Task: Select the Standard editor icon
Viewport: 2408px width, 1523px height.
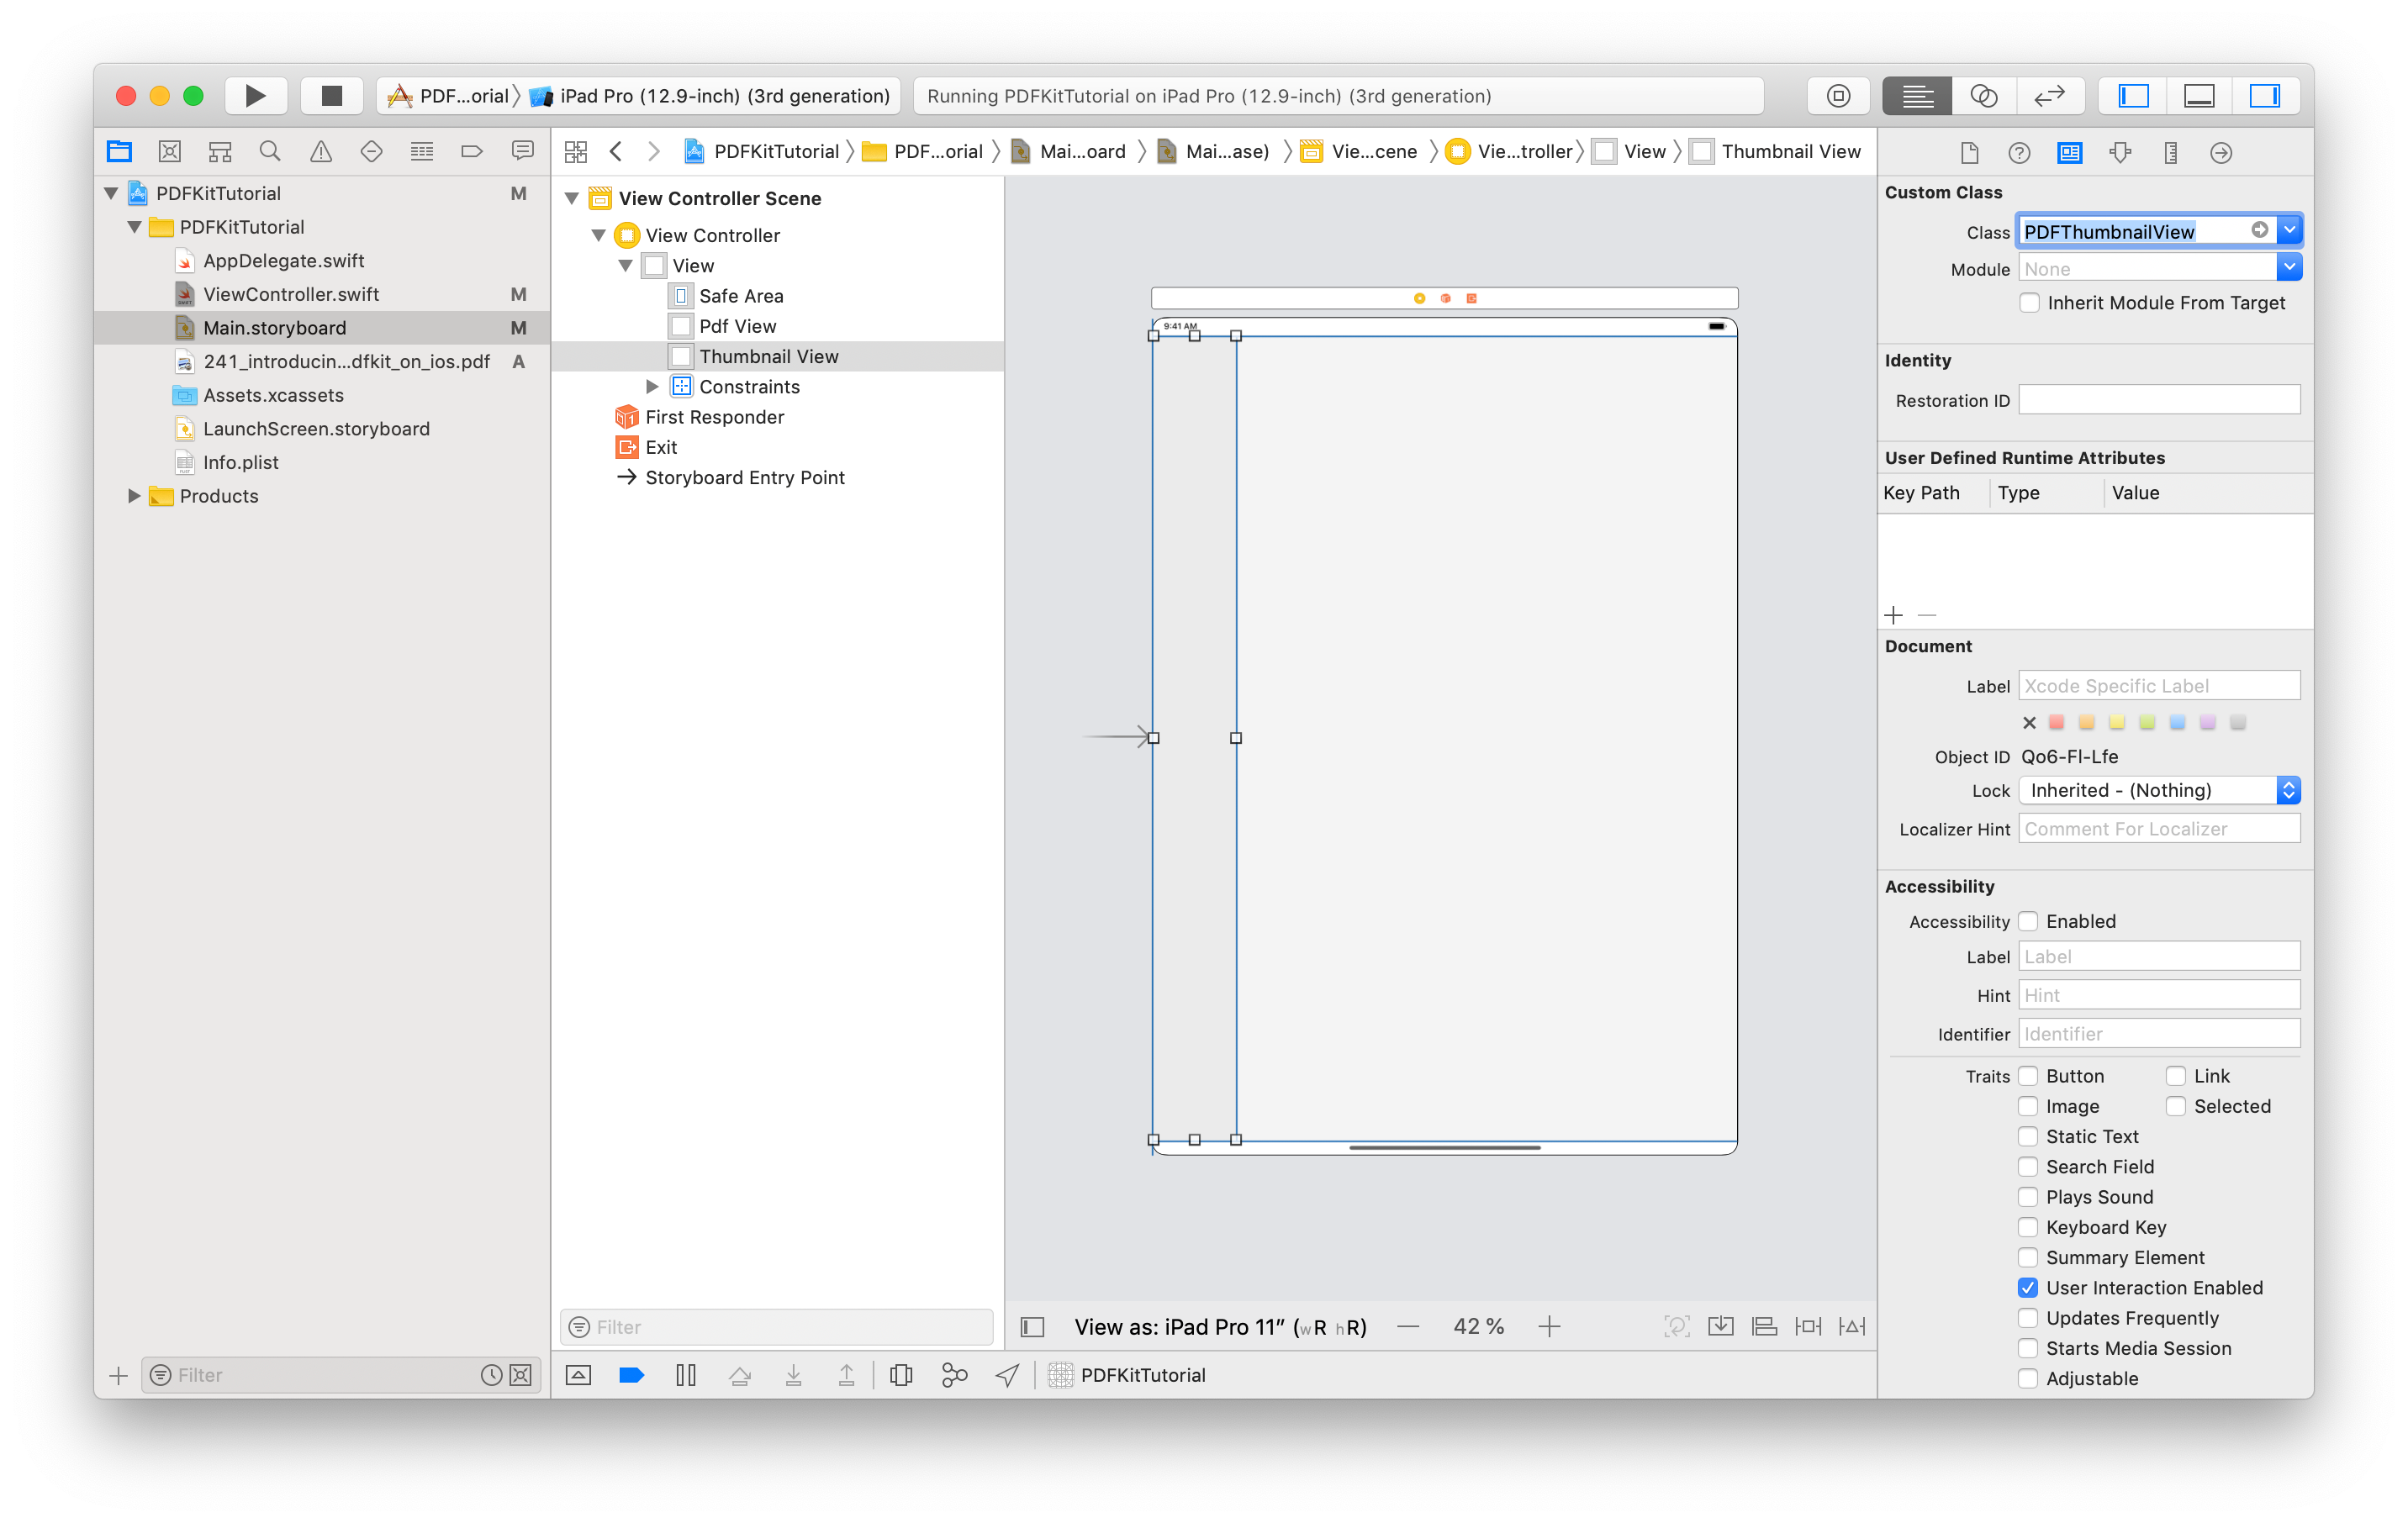Action: click(1916, 96)
